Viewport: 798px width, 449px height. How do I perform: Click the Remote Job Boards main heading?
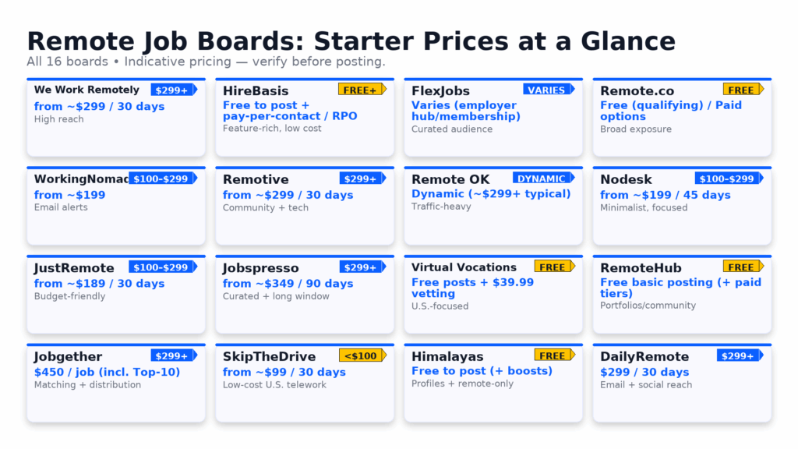pos(351,41)
